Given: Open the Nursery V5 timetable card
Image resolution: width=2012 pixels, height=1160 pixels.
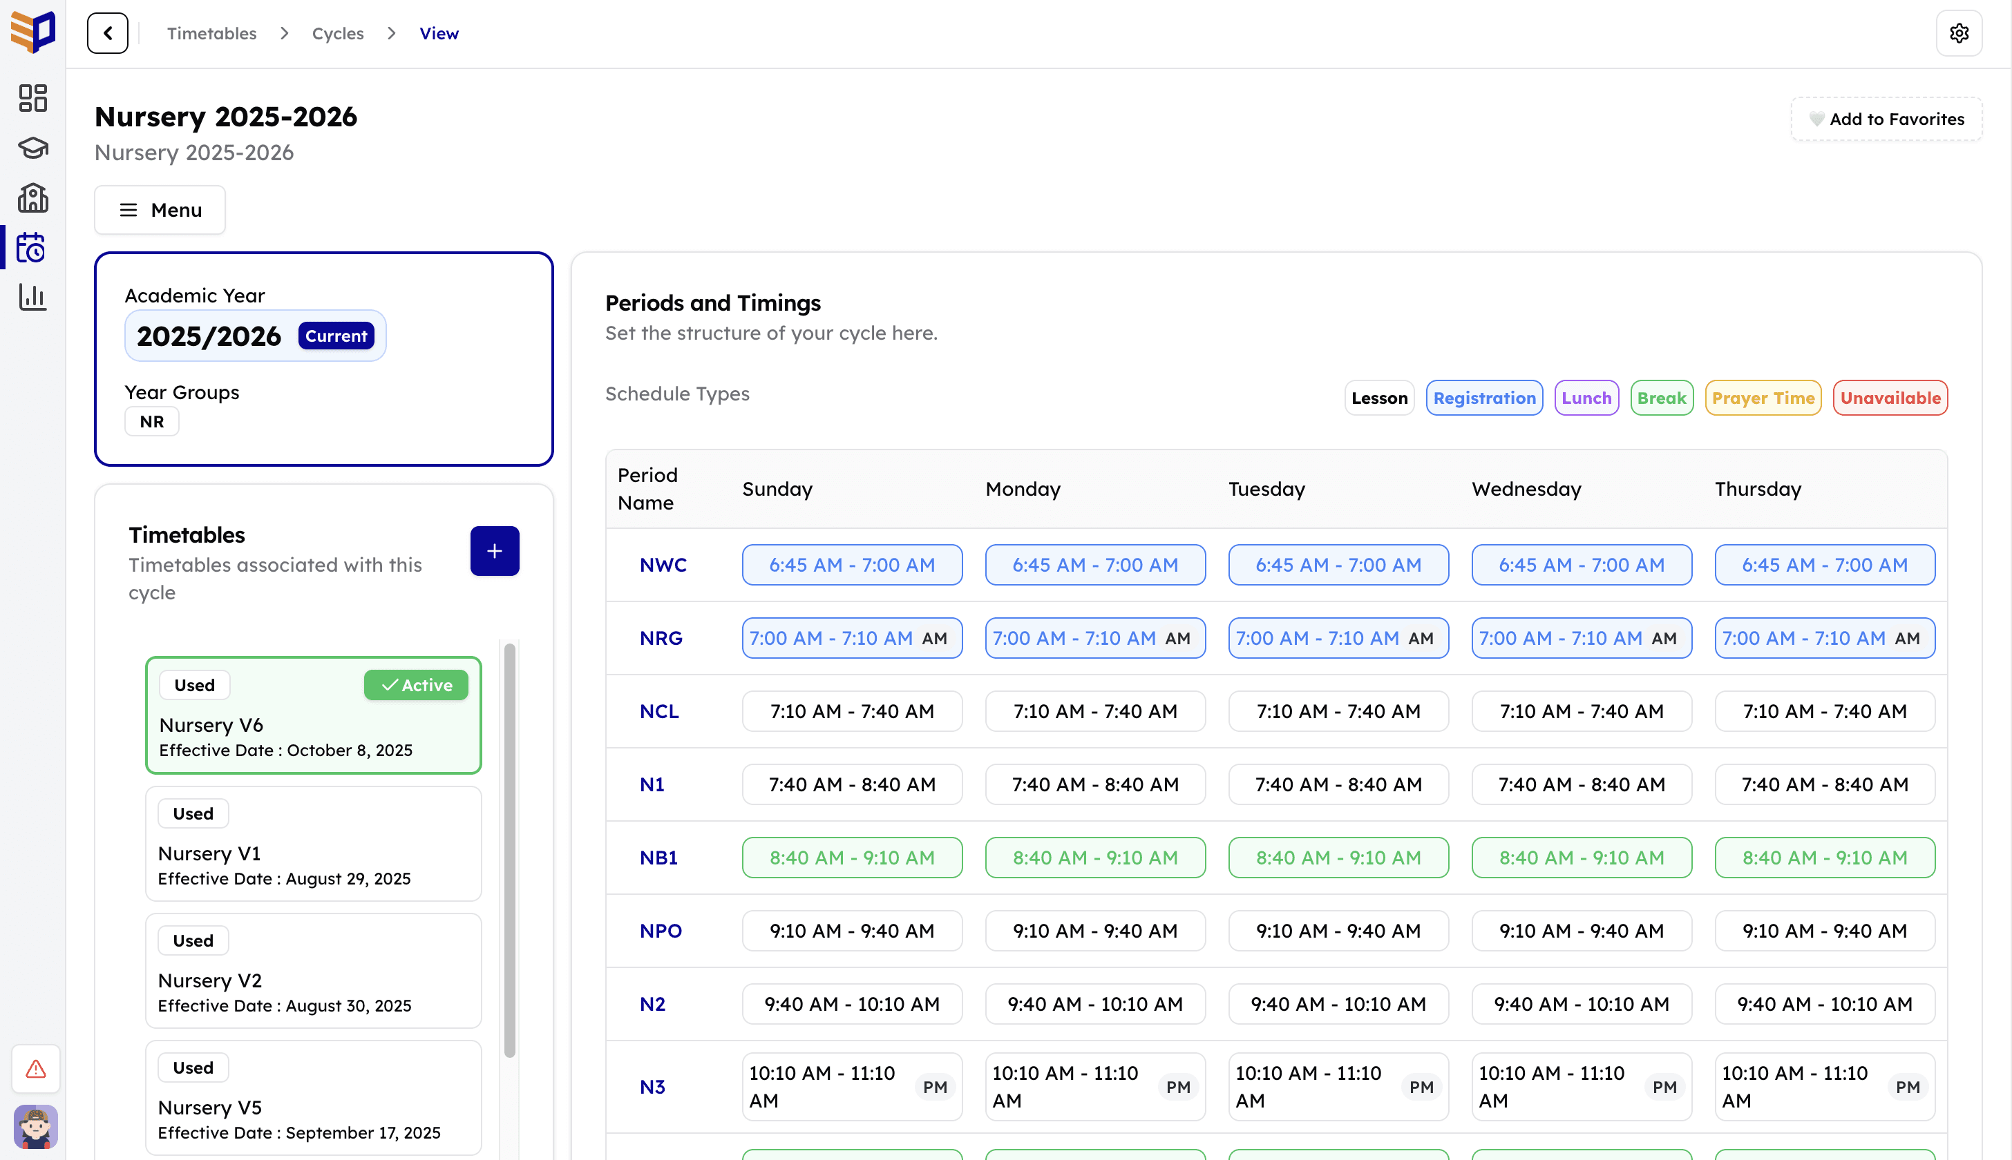Looking at the screenshot, I should coord(313,1098).
